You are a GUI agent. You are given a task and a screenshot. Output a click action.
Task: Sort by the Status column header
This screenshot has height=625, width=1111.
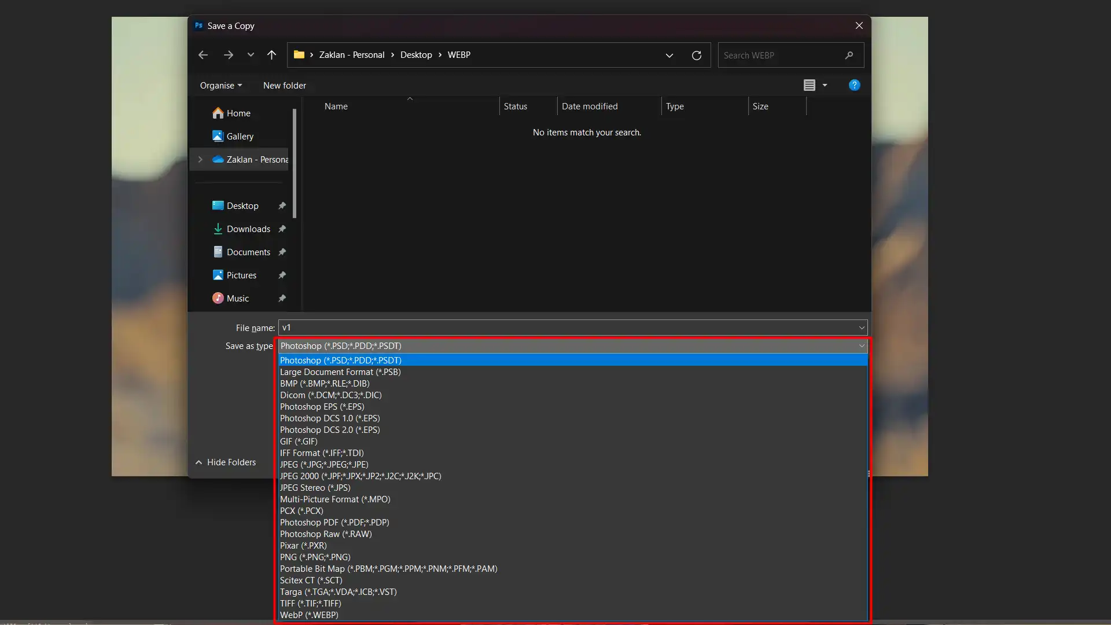coord(528,106)
